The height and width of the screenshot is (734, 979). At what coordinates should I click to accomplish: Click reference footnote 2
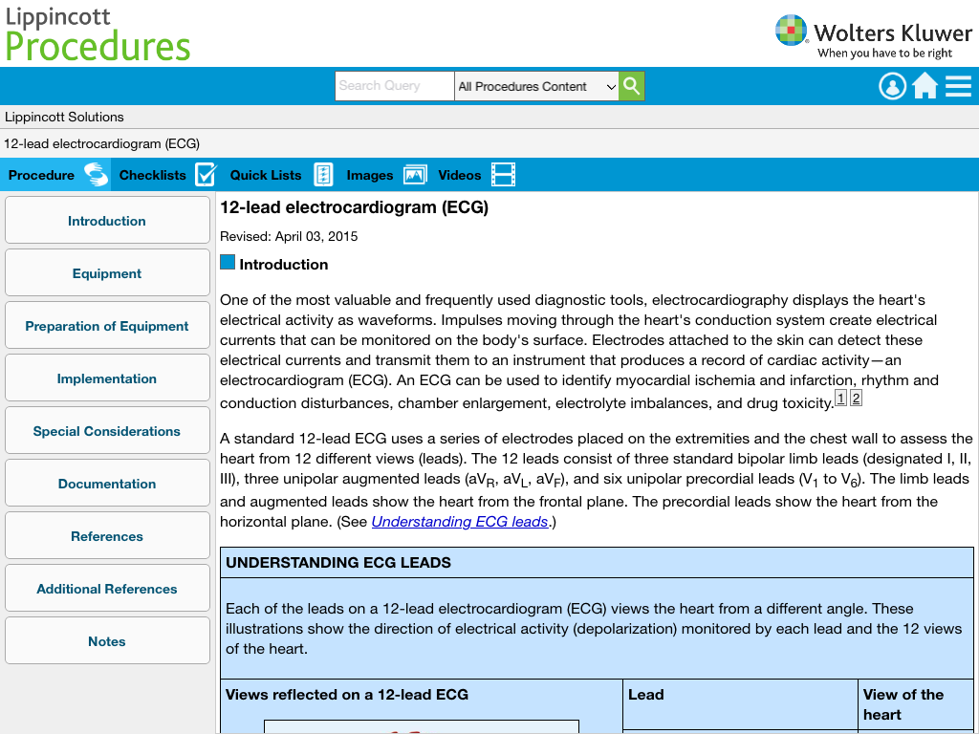856,399
